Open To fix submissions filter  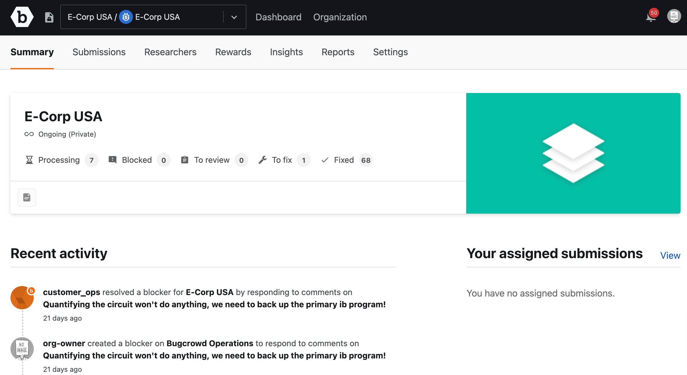[282, 160]
